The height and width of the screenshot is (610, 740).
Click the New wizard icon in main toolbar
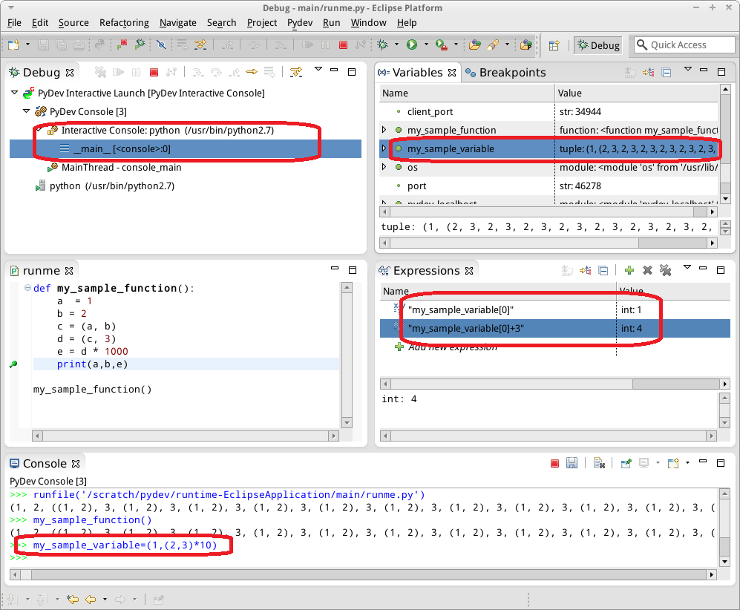click(x=13, y=45)
